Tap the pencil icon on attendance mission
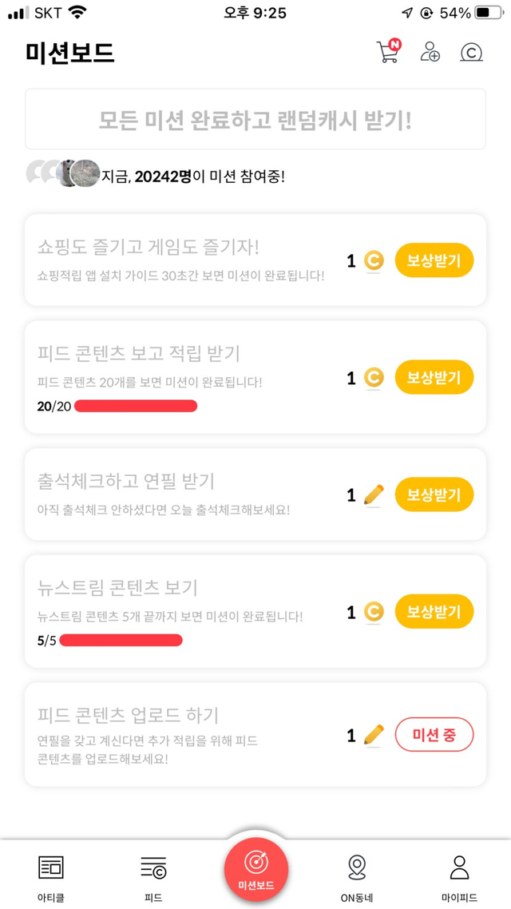This screenshot has height=909, width=511. click(374, 495)
